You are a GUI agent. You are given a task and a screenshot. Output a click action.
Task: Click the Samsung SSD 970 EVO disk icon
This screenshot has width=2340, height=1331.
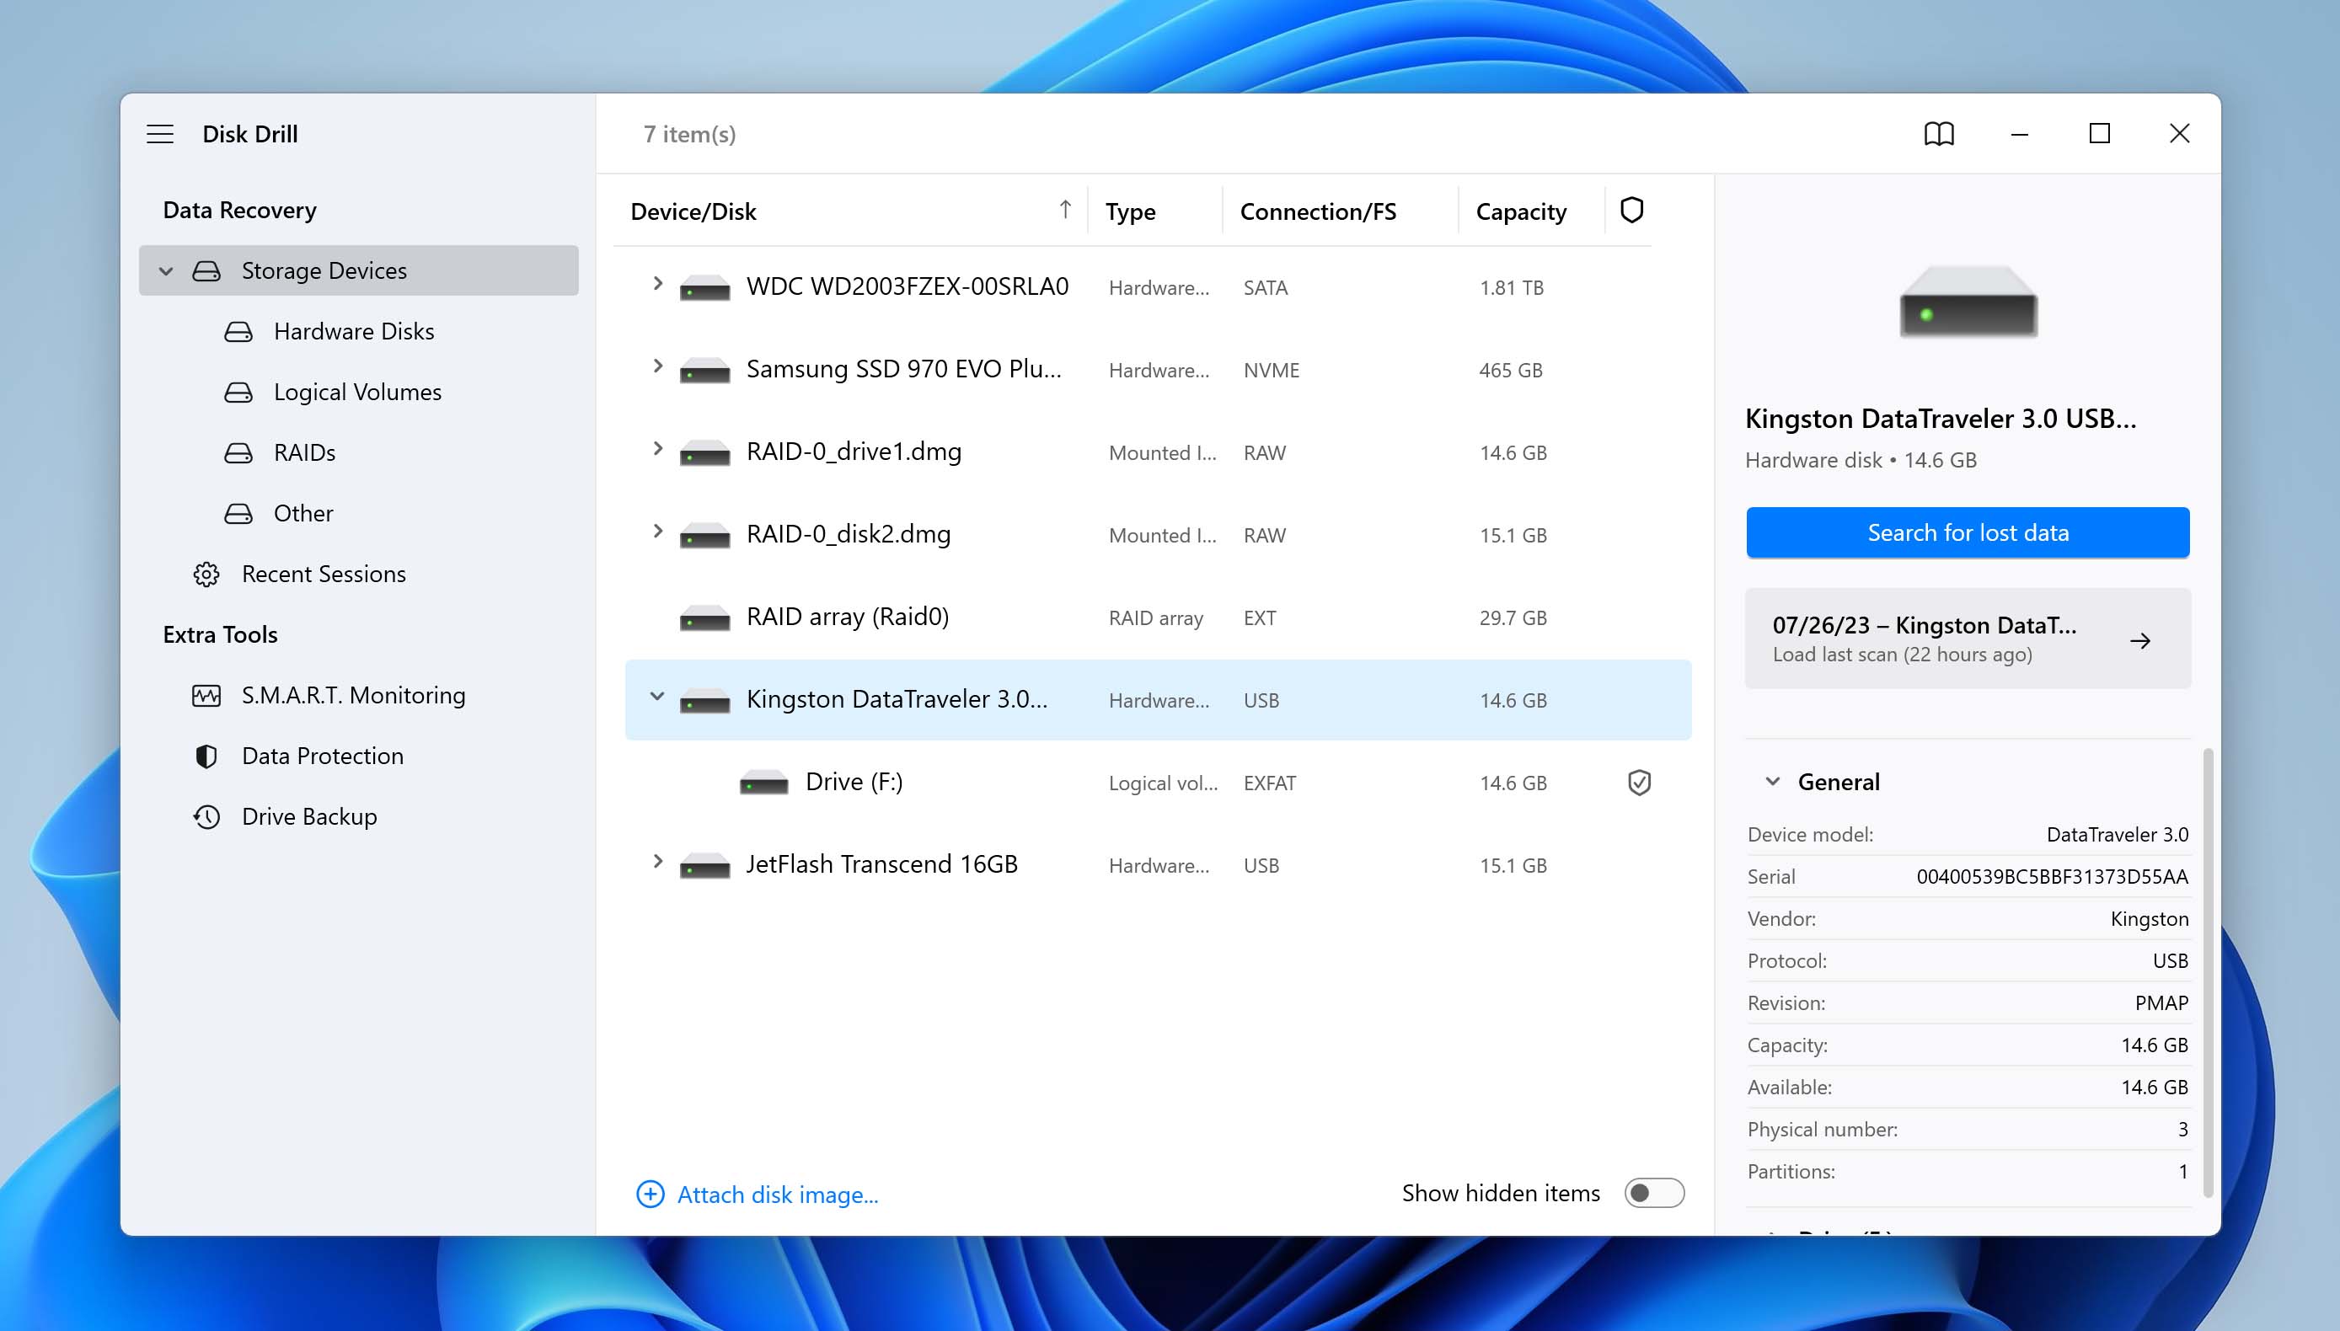tap(705, 370)
